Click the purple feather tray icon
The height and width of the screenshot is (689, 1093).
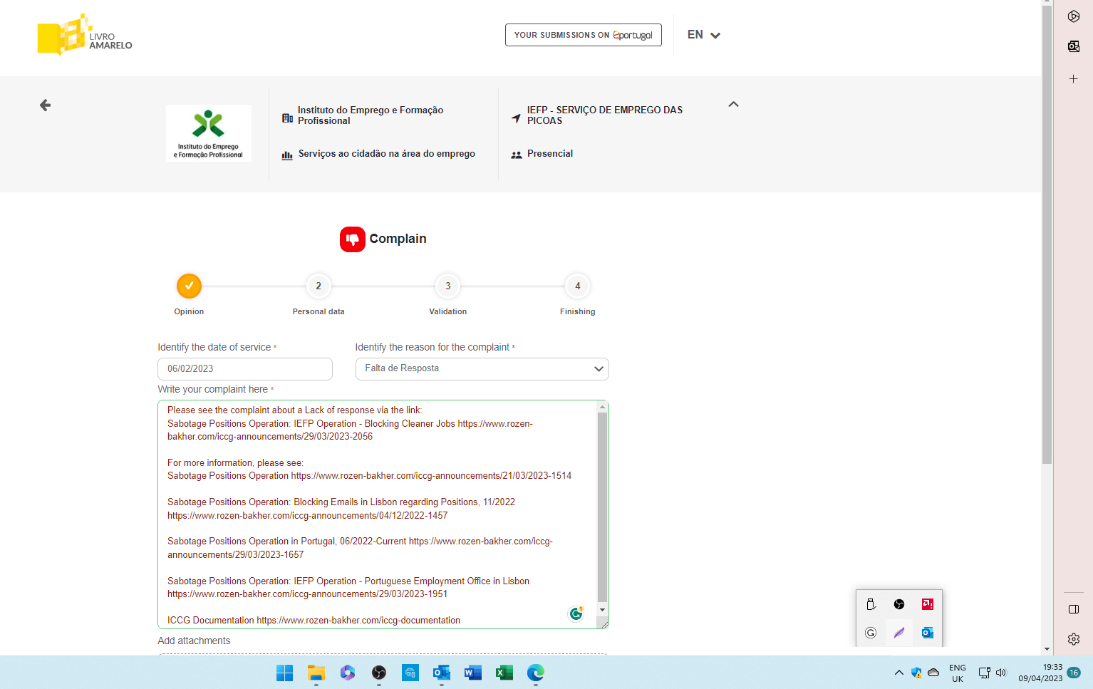[x=899, y=633]
